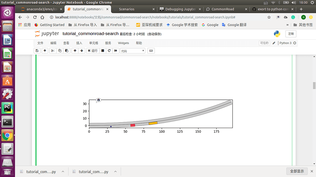Restart the kernel icon

[x=109, y=51]
